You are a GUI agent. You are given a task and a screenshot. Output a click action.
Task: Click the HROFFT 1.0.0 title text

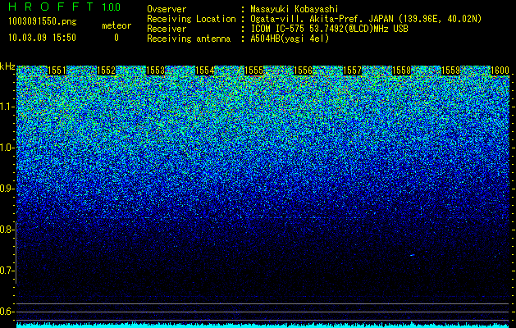click(x=65, y=7)
